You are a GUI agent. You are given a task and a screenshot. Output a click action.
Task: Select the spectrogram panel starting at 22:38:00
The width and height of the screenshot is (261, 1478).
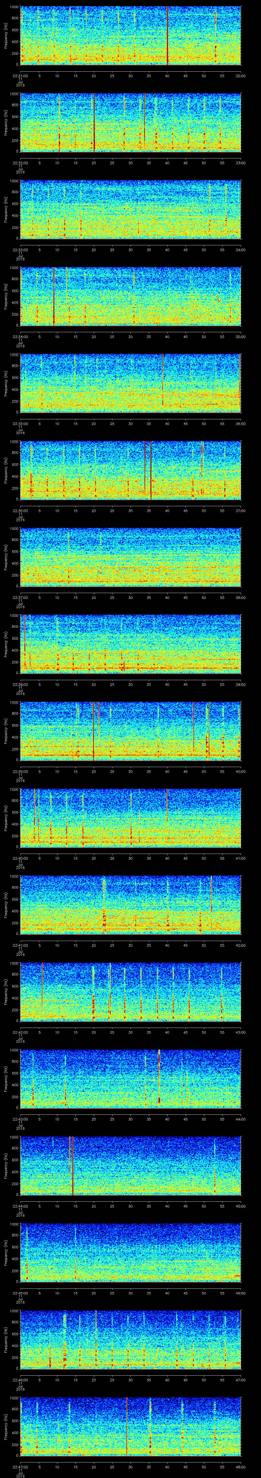[131, 644]
